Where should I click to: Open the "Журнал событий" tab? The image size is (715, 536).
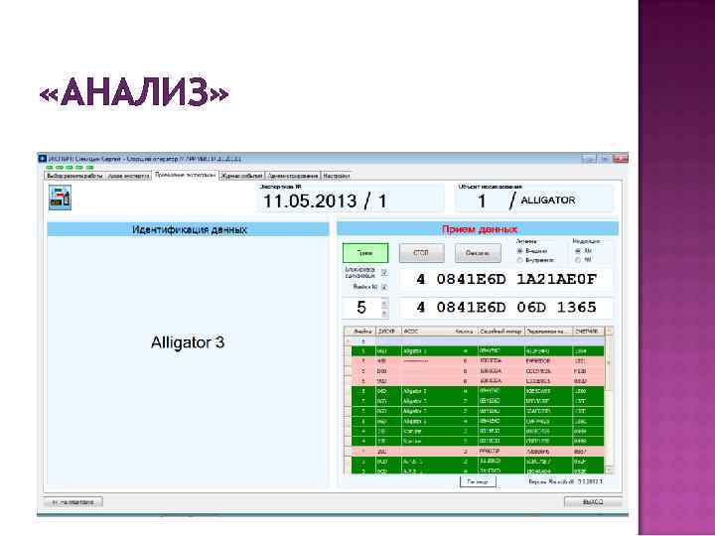(242, 176)
